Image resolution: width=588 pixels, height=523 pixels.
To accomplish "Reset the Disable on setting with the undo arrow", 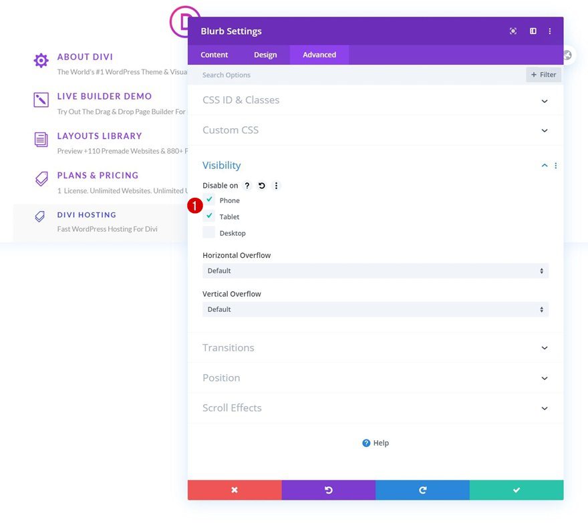I will pos(261,185).
